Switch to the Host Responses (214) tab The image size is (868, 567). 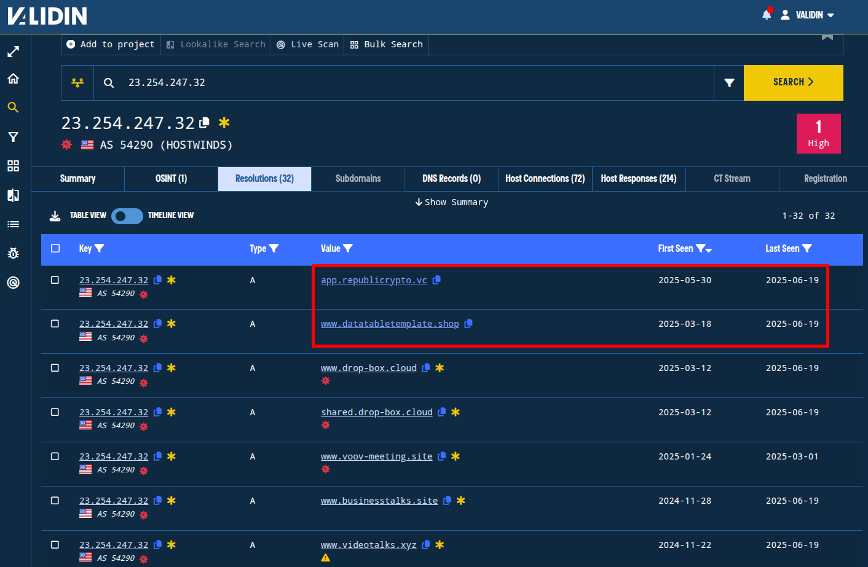coord(639,179)
